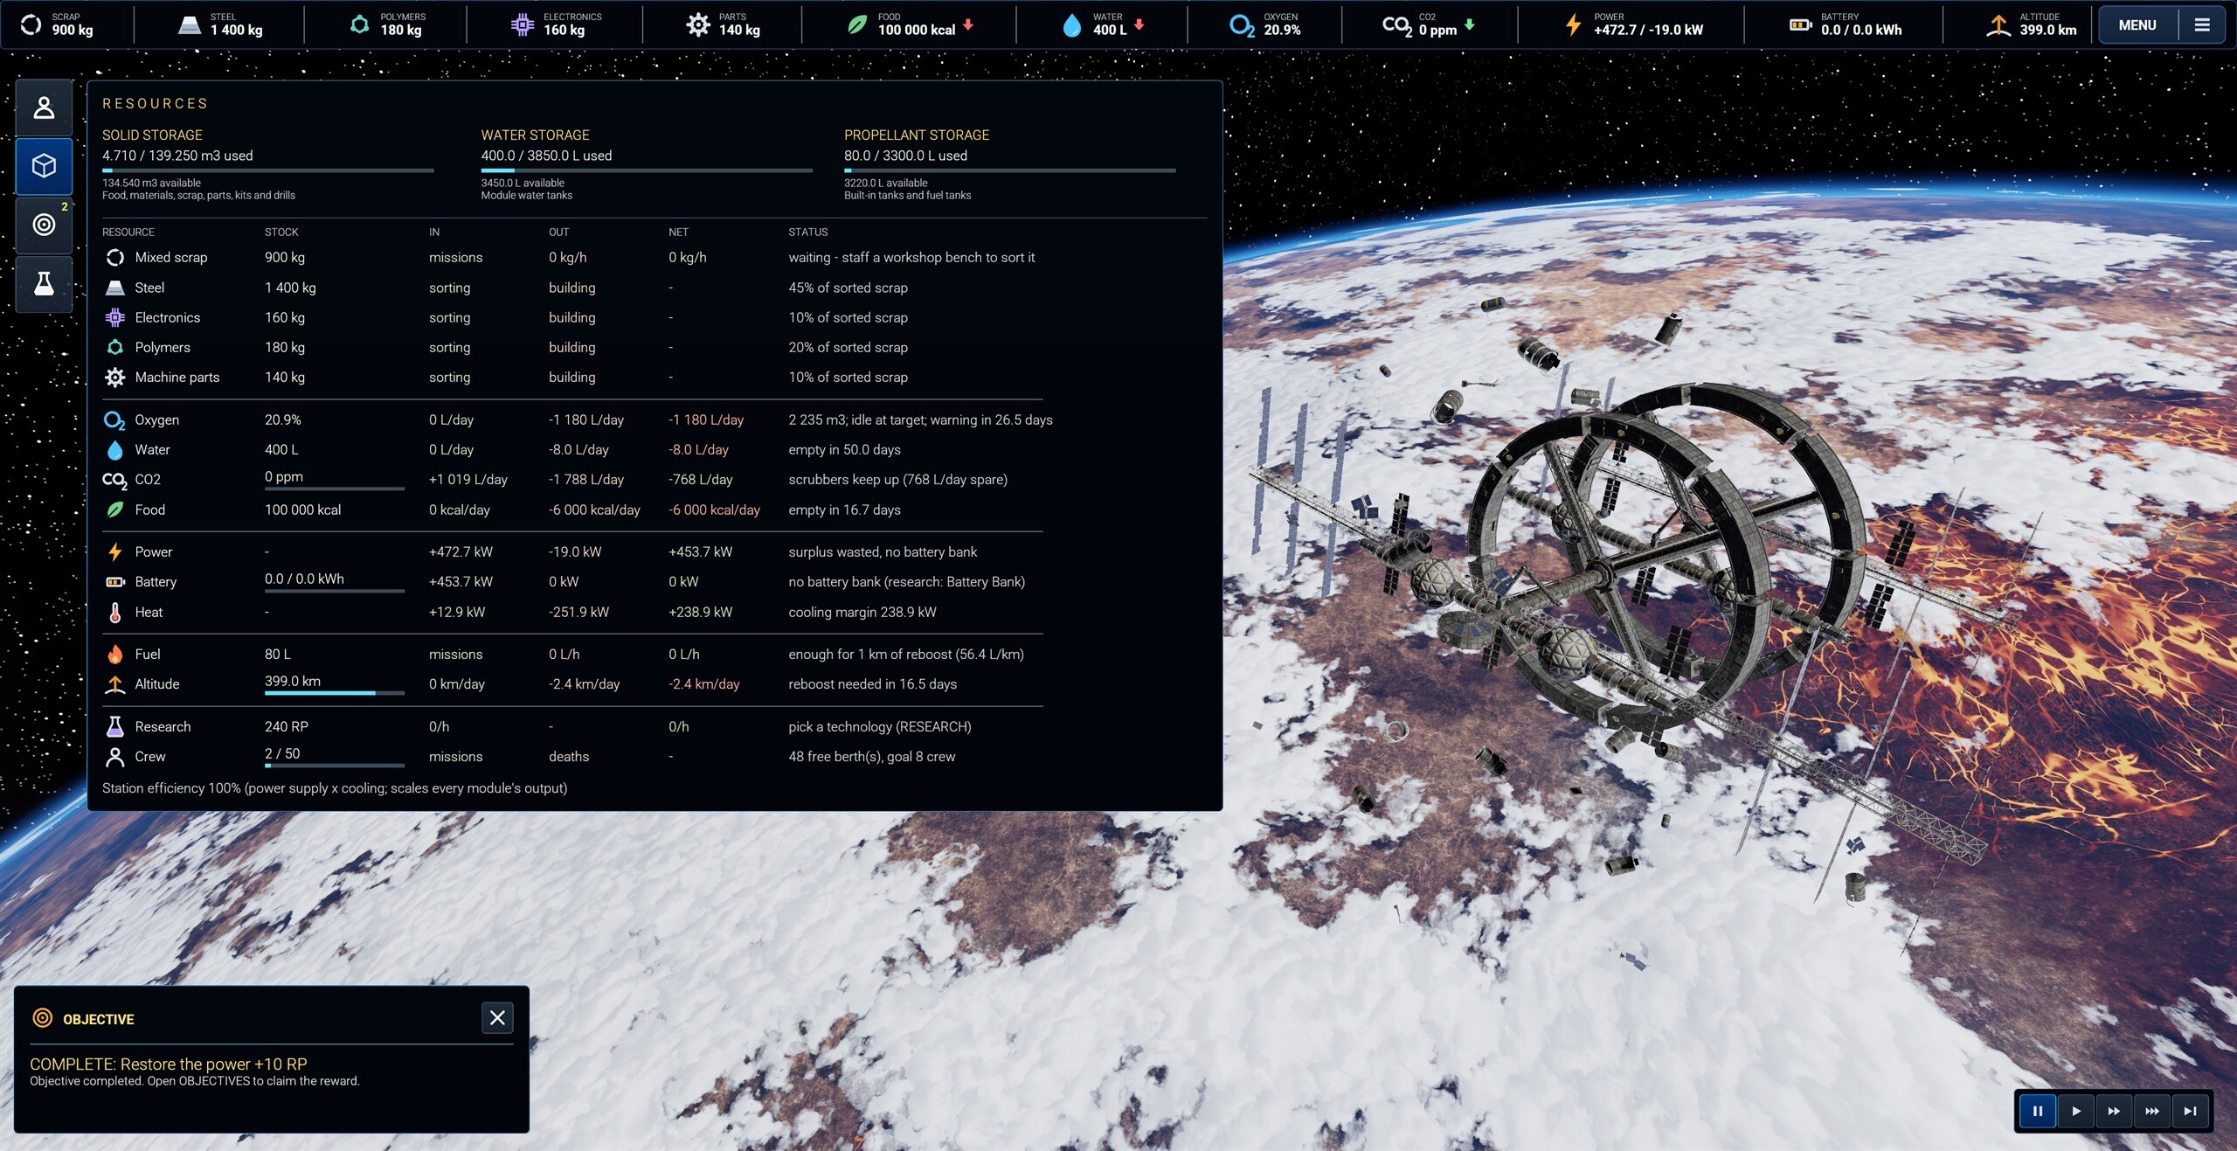
Task: Click the Heat thermometer row icon
Action: tap(114, 612)
